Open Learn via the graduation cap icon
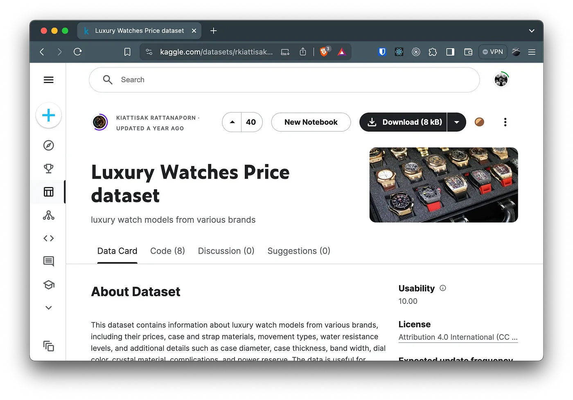The image size is (573, 400). [x=48, y=285]
